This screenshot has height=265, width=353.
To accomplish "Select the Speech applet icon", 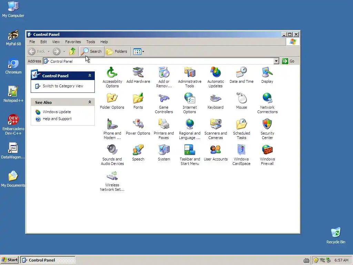I will tap(138, 153).
